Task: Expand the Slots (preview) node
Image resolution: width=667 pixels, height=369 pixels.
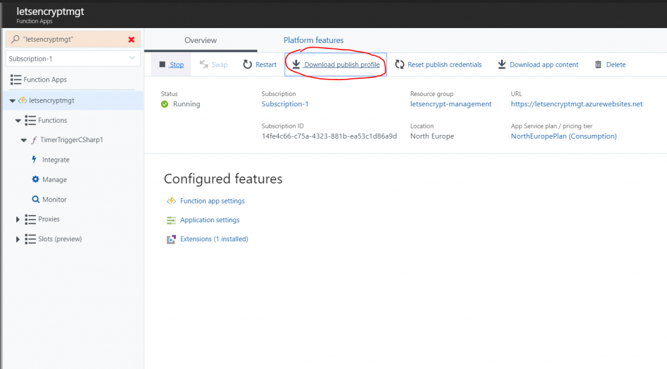Action: pyautogui.click(x=18, y=239)
